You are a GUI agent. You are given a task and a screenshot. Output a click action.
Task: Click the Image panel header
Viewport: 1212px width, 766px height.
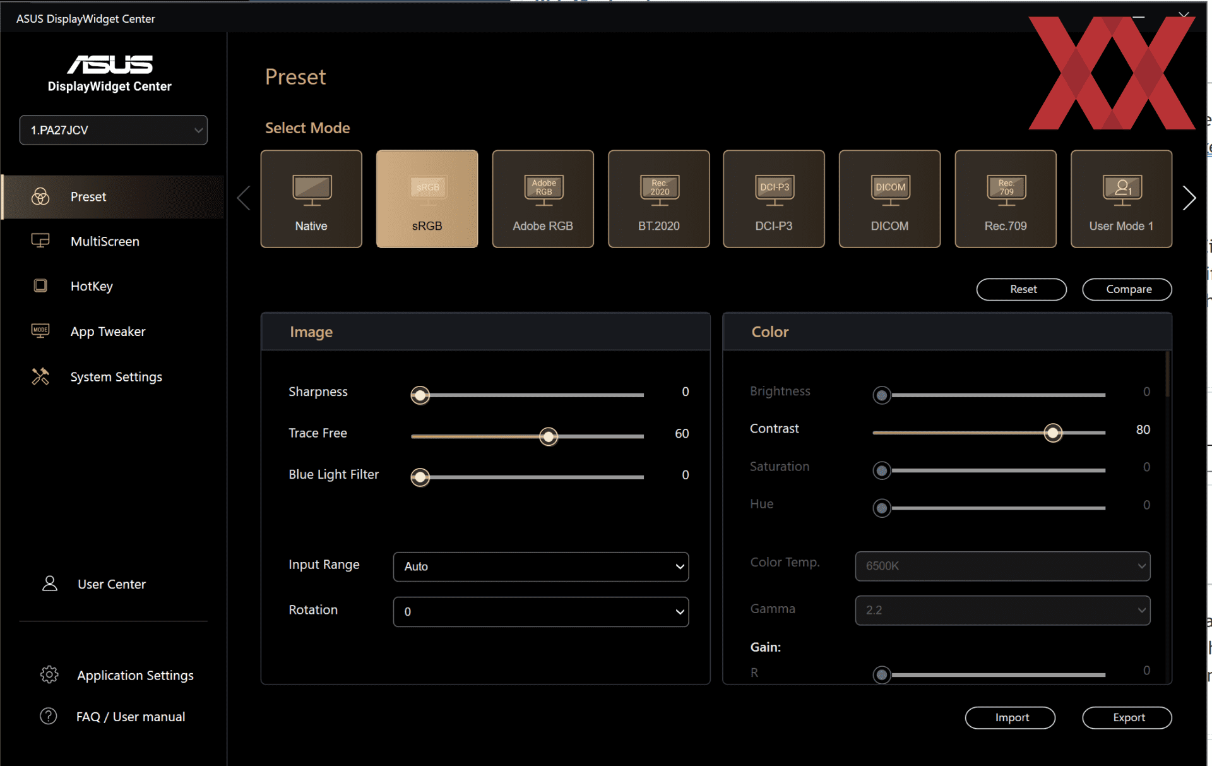point(485,332)
